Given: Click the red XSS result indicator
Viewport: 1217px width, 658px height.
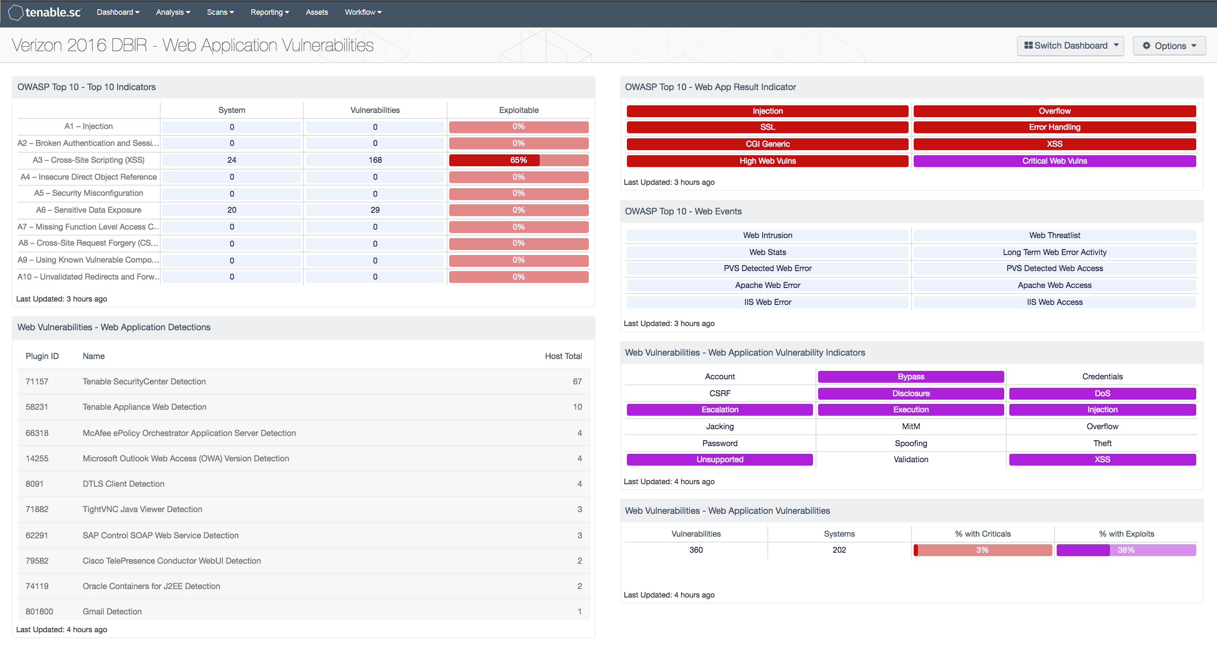Looking at the screenshot, I should pos(1055,144).
